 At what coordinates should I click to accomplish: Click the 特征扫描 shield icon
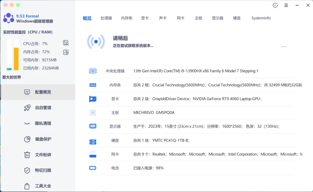pos(27,171)
